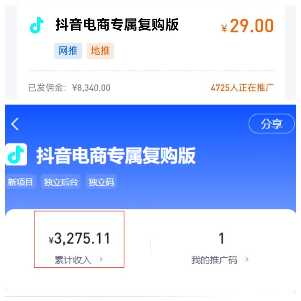Open the Douyin logo in the top card

click(x=36, y=25)
